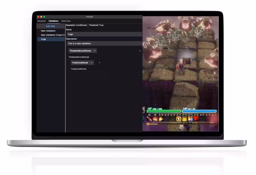This screenshot has height=175, width=256.
Task: Use the yellow helmet item icon
Action: (185, 119)
